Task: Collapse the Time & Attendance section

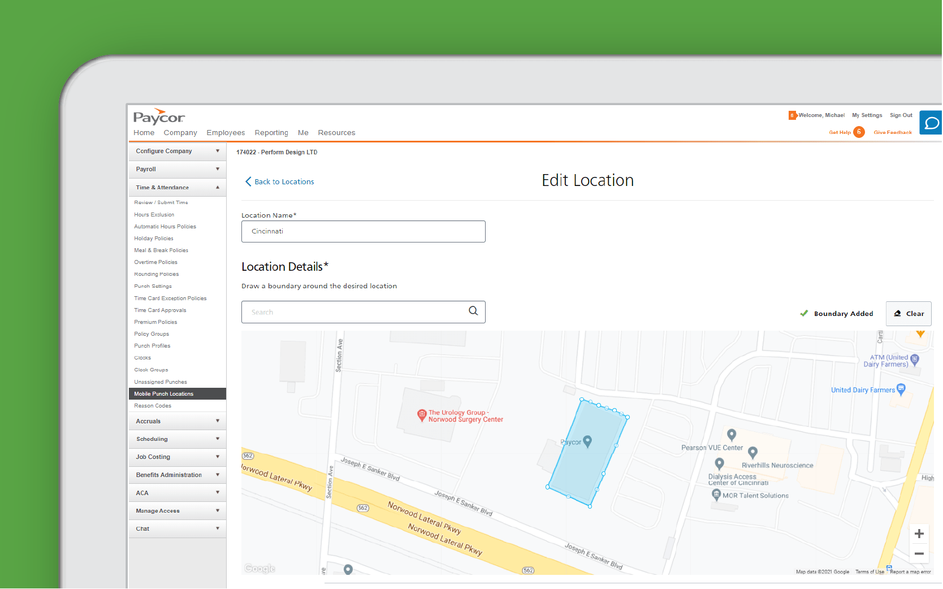Action: 178,188
